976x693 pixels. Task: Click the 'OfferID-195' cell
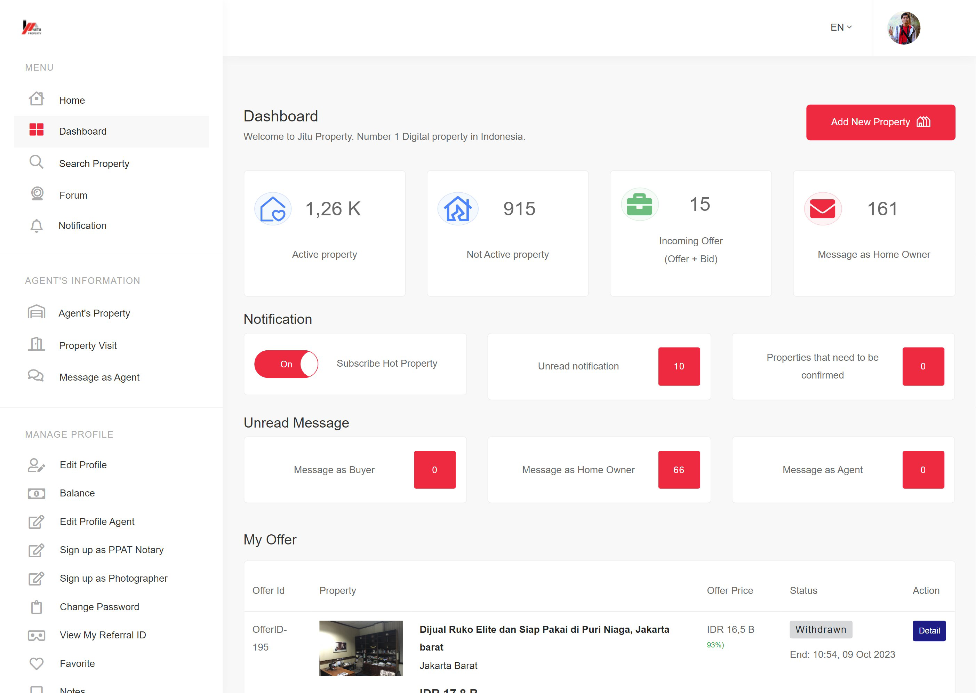click(270, 638)
